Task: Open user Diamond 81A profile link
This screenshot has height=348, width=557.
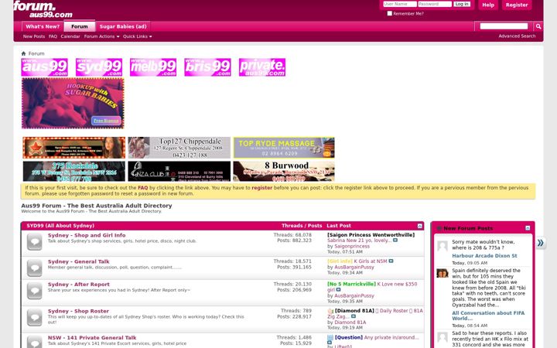Action: coord(350,322)
